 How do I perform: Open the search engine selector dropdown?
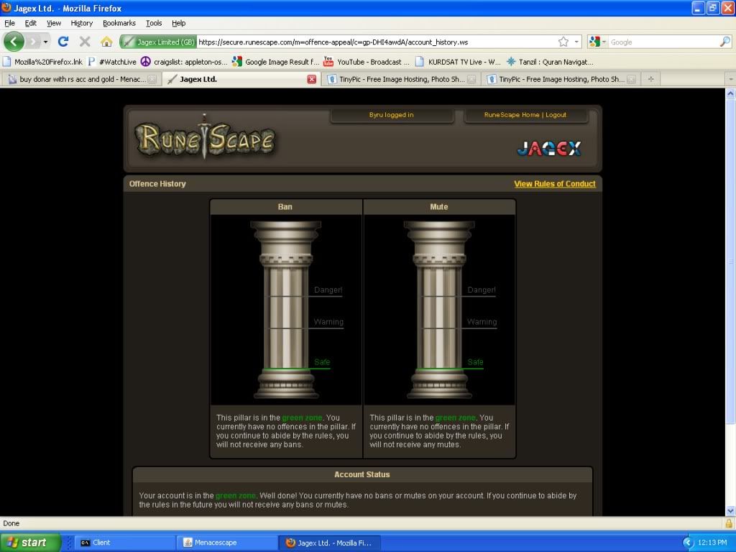[x=597, y=42]
